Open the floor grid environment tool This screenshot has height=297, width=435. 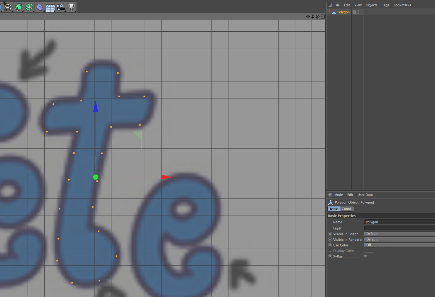[x=50, y=7]
